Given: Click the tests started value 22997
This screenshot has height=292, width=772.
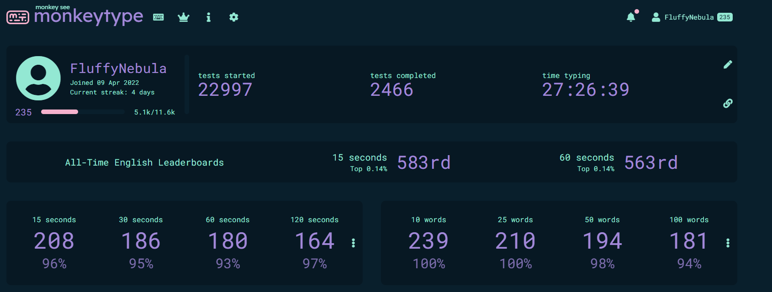Looking at the screenshot, I should 225,90.
